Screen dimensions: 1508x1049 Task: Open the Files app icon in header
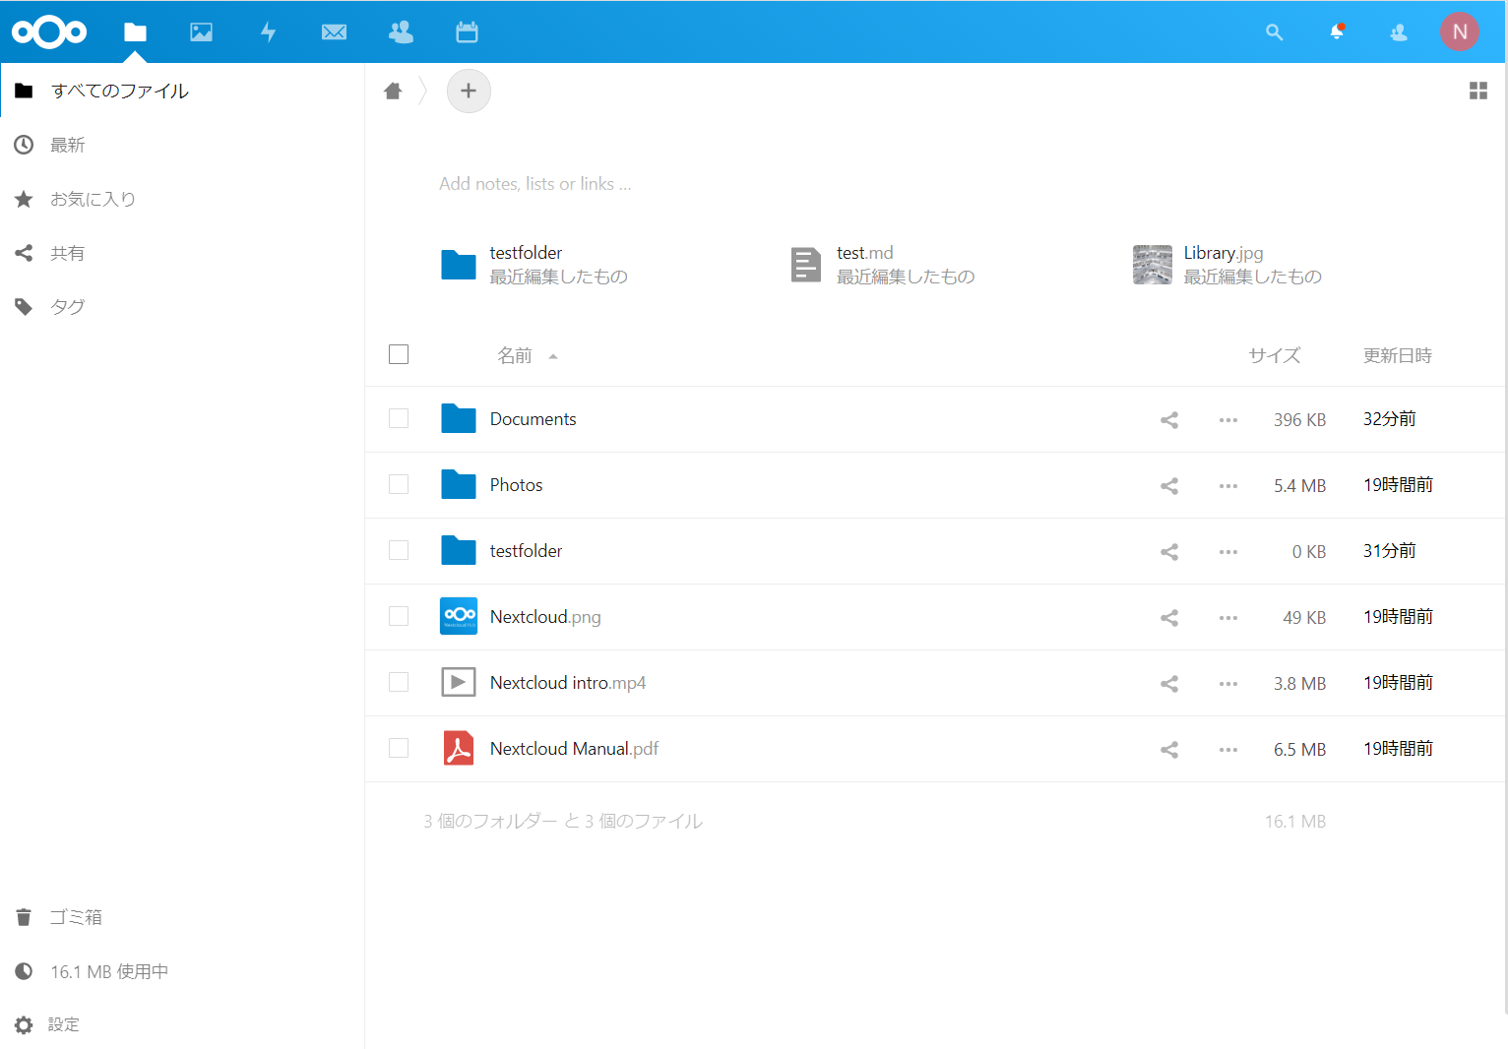(135, 32)
